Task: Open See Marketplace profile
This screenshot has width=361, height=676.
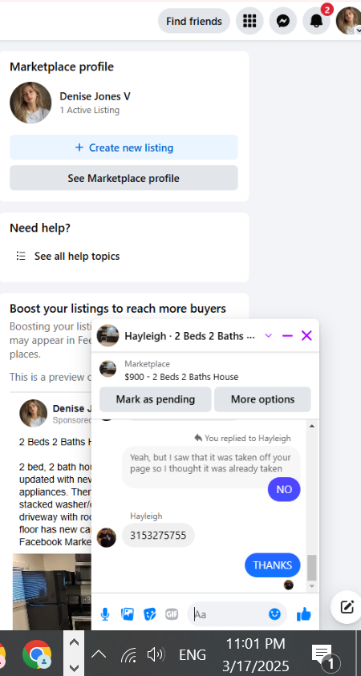Action: (x=124, y=178)
